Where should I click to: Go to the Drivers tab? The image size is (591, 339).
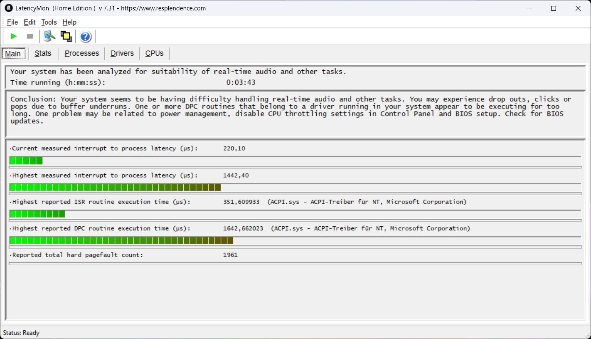[x=122, y=53]
